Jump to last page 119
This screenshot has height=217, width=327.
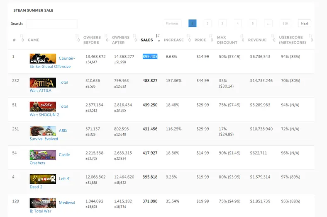click(x=285, y=24)
